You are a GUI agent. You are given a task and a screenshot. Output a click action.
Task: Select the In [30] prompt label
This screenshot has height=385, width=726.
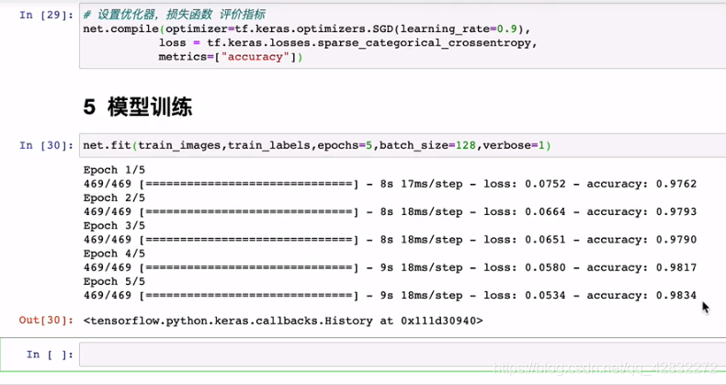(46, 146)
